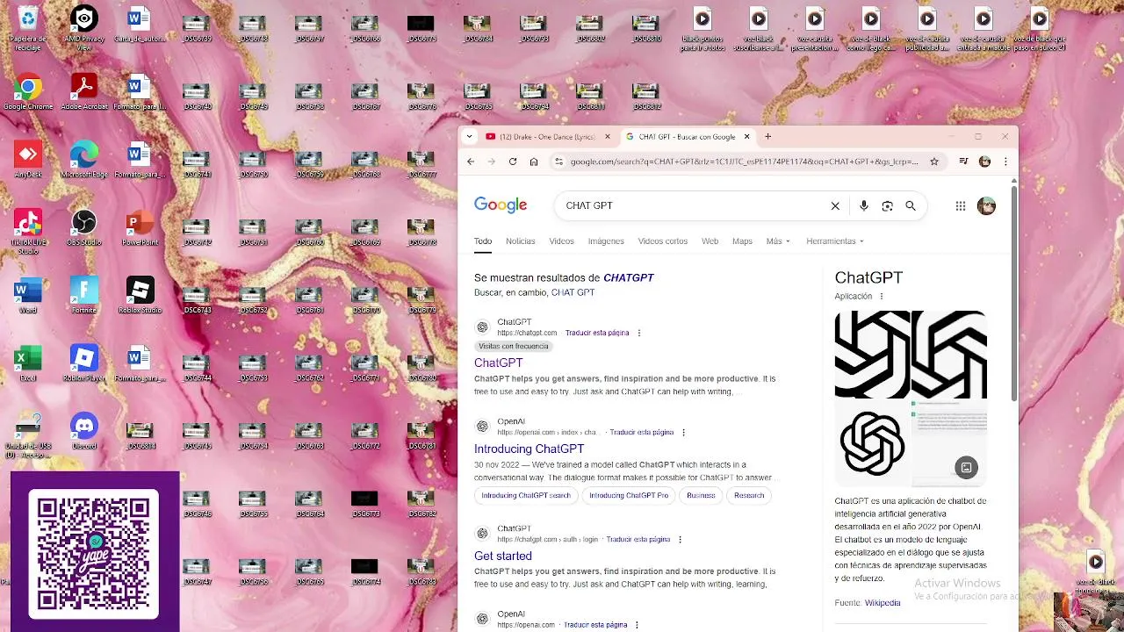Screen dimensions: 1124x632
Task: Expand the Chrome tab search chevron
Action: point(470,137)
